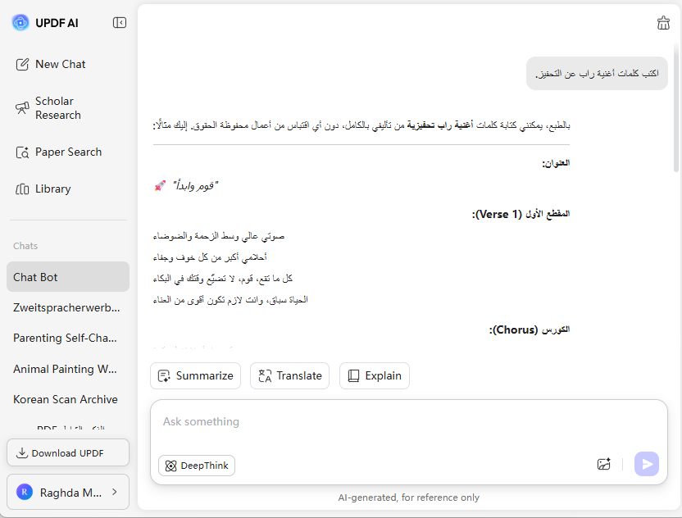
Task: Open Paper Search page
Action: 68,152
